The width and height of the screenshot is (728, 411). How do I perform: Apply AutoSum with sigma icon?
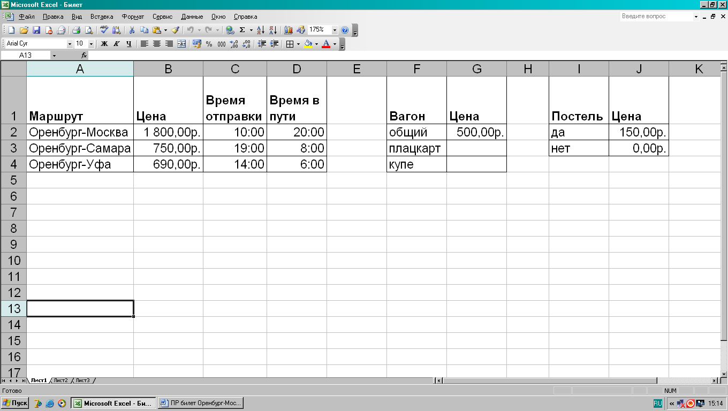click(x=242, y=30)
